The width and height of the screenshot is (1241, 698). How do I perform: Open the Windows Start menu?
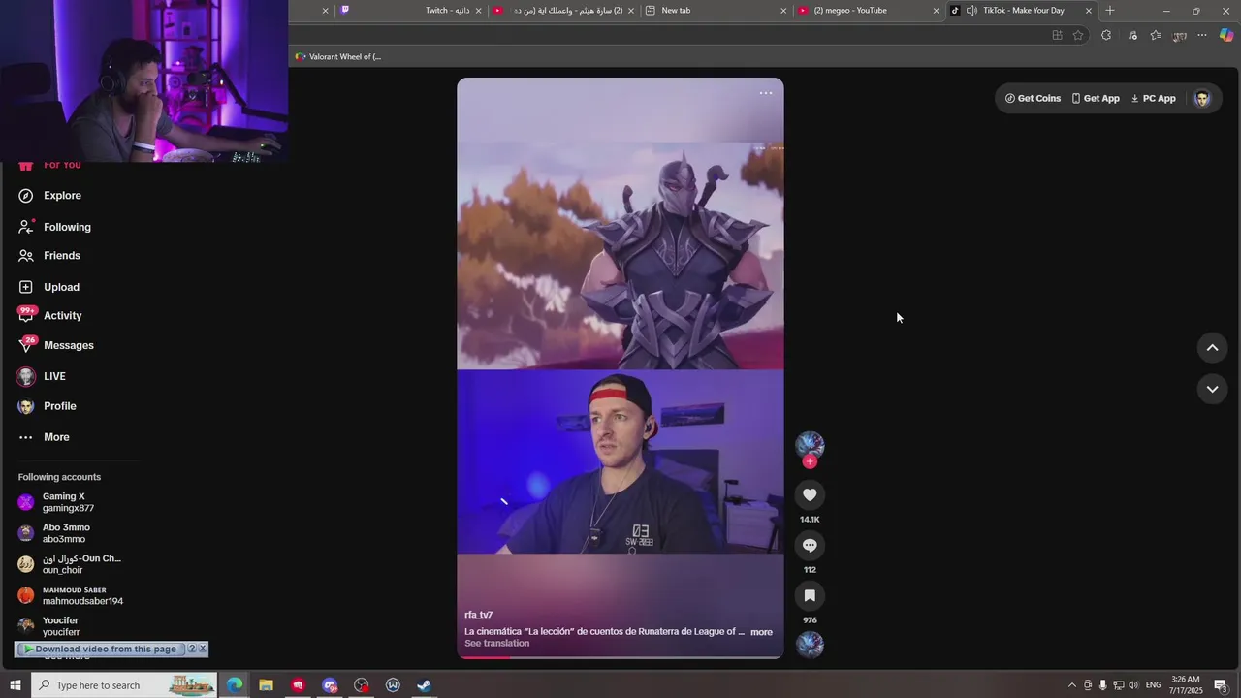[15, 685]
